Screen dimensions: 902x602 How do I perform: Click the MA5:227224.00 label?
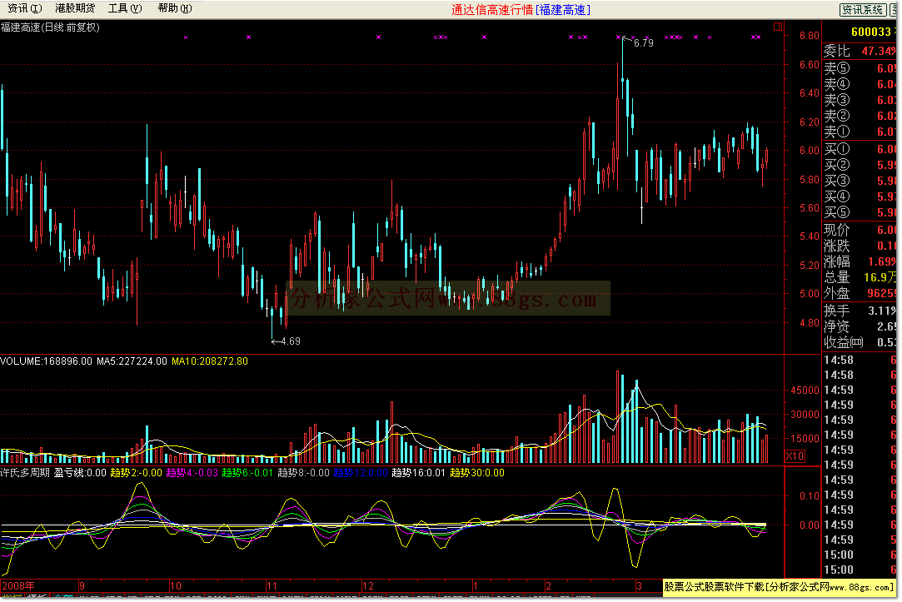point(132,361)
